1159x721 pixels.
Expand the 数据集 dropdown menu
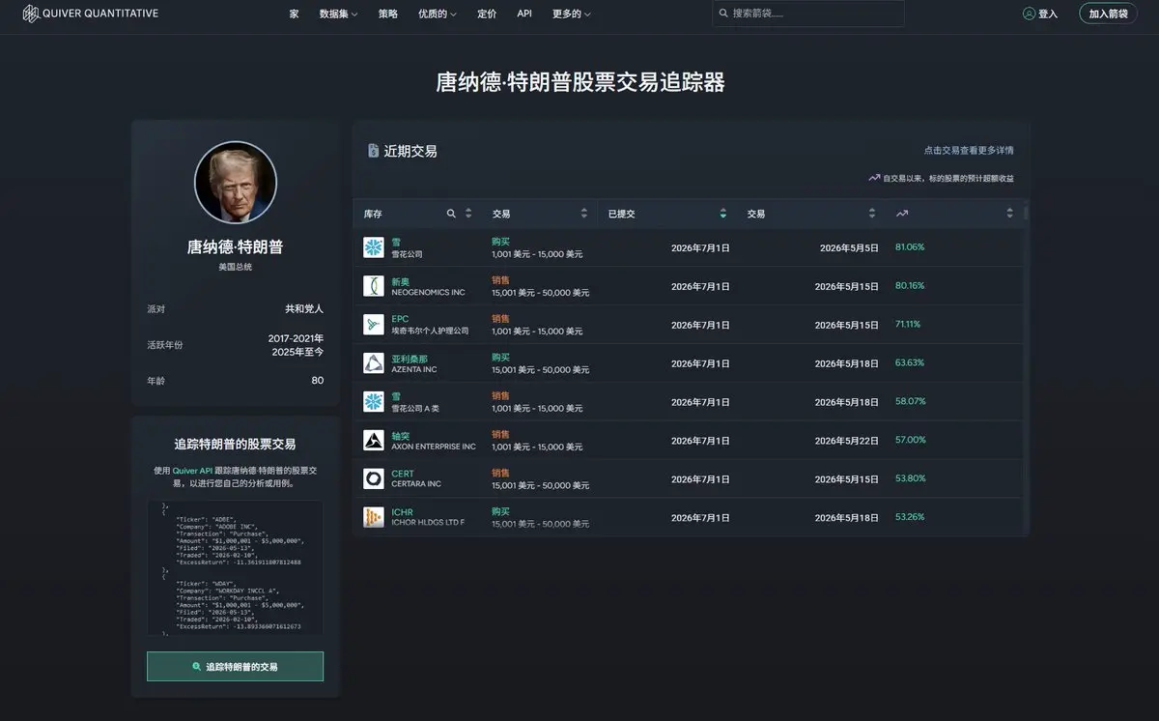[x=338, y=14]
